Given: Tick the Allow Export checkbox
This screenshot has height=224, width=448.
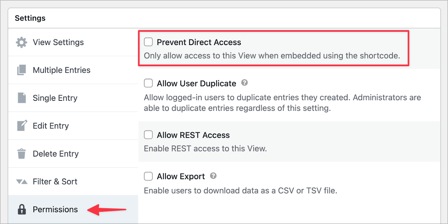Looking at the screenshot, I should 148,176.
